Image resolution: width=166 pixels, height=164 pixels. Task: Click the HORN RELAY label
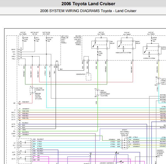164,48
